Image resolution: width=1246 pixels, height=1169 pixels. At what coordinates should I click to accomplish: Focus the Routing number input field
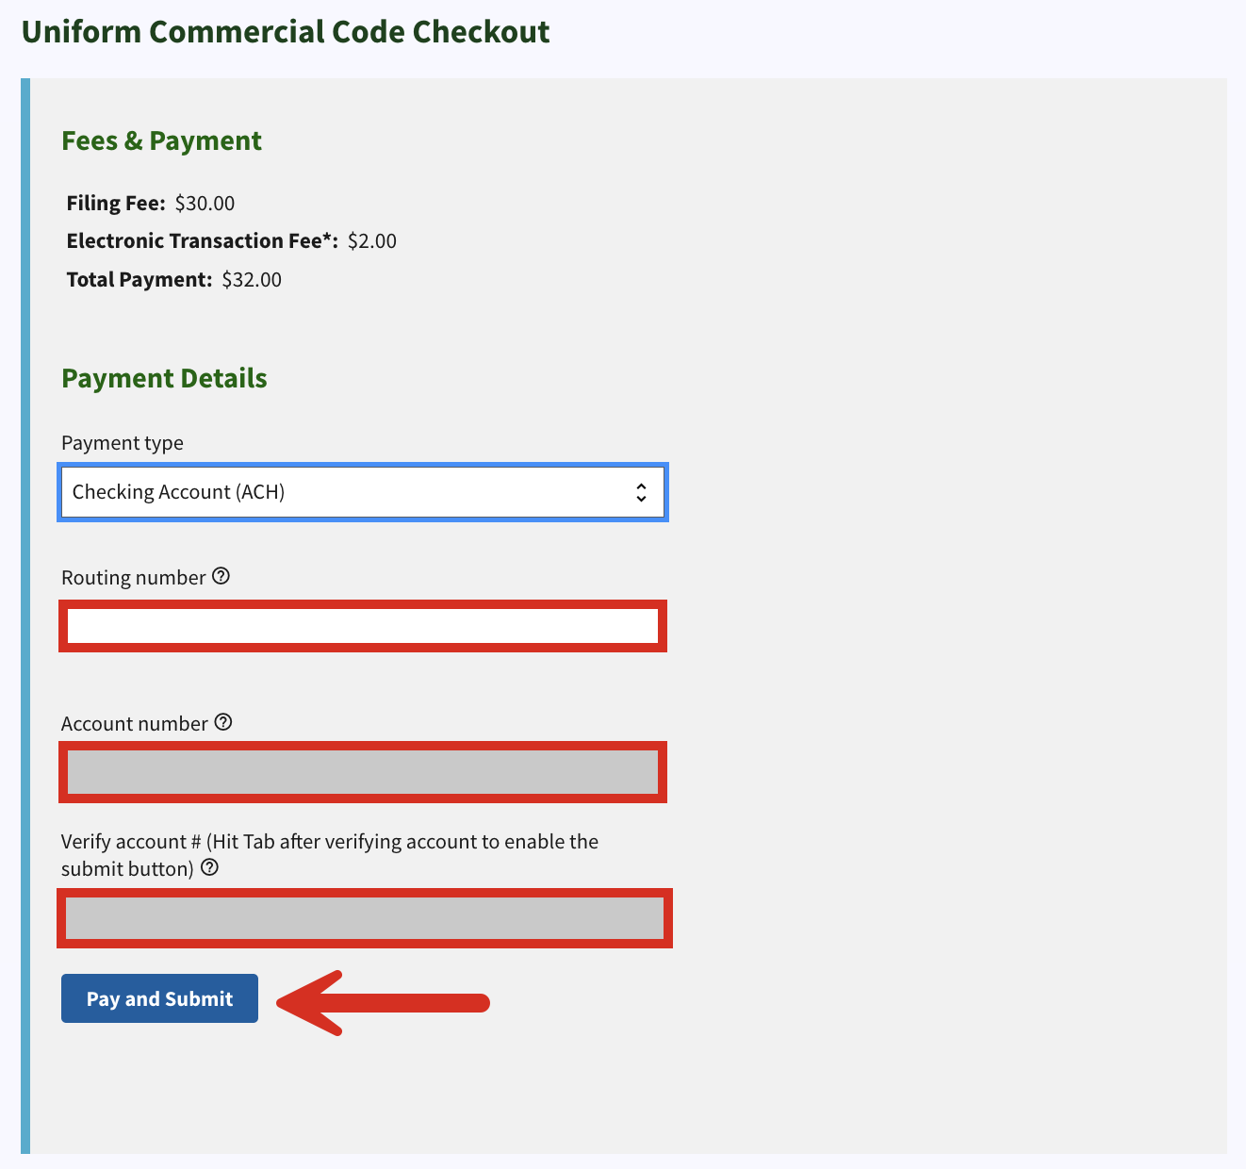(x=363, y=626)
